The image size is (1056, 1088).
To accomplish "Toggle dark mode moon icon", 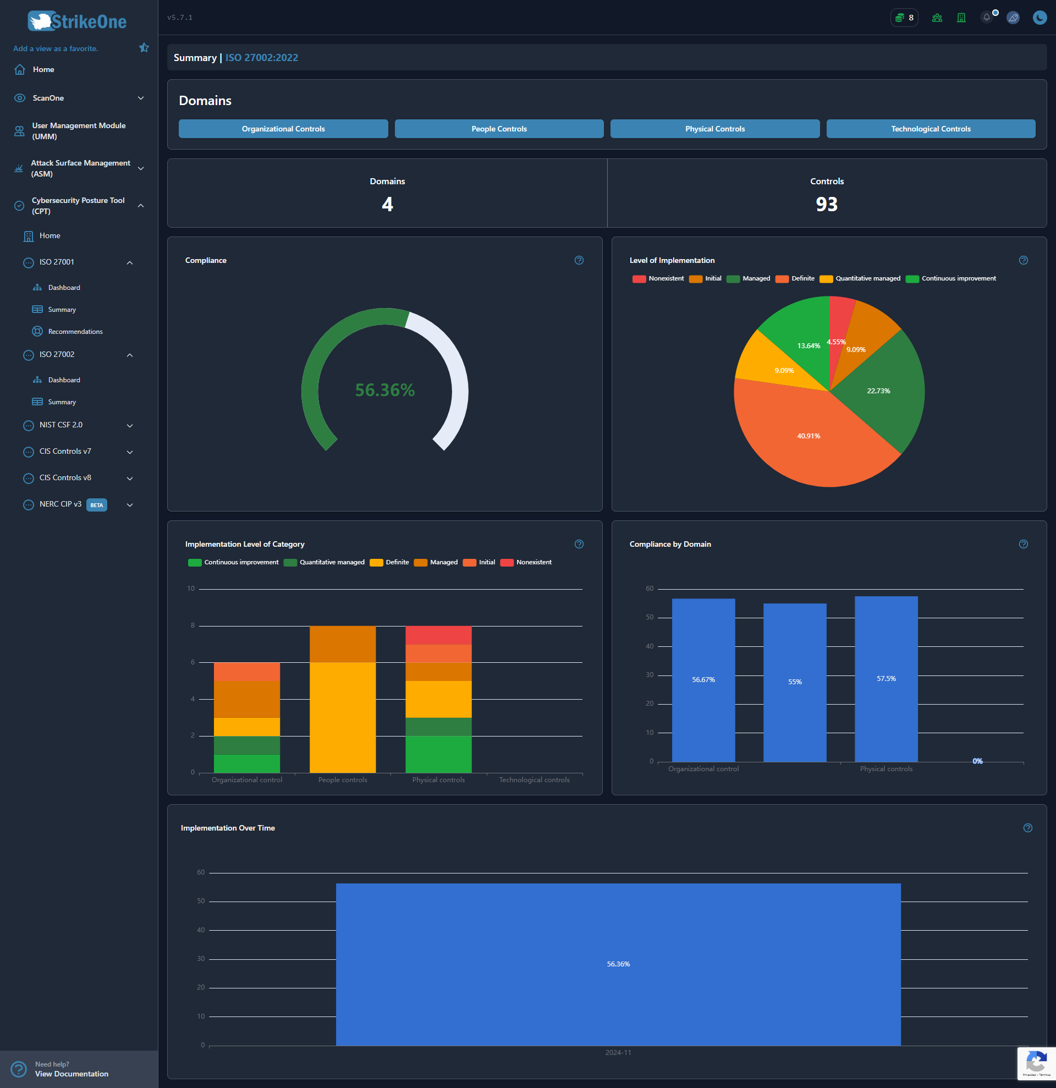I will 1039,18.
